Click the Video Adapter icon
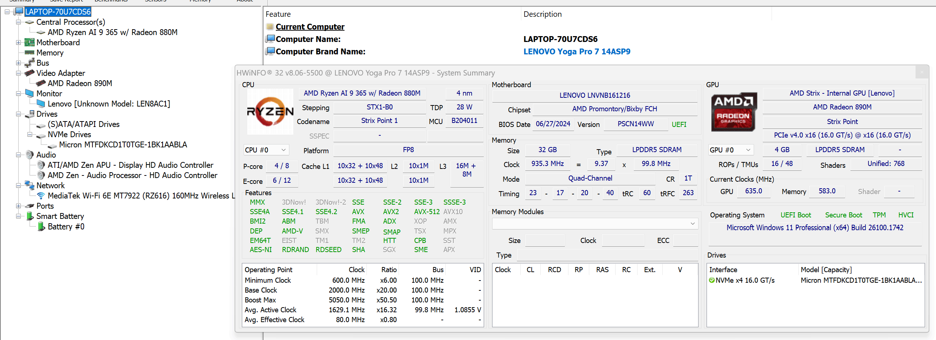Screen dimensions: 936x340 coord(29,73)
